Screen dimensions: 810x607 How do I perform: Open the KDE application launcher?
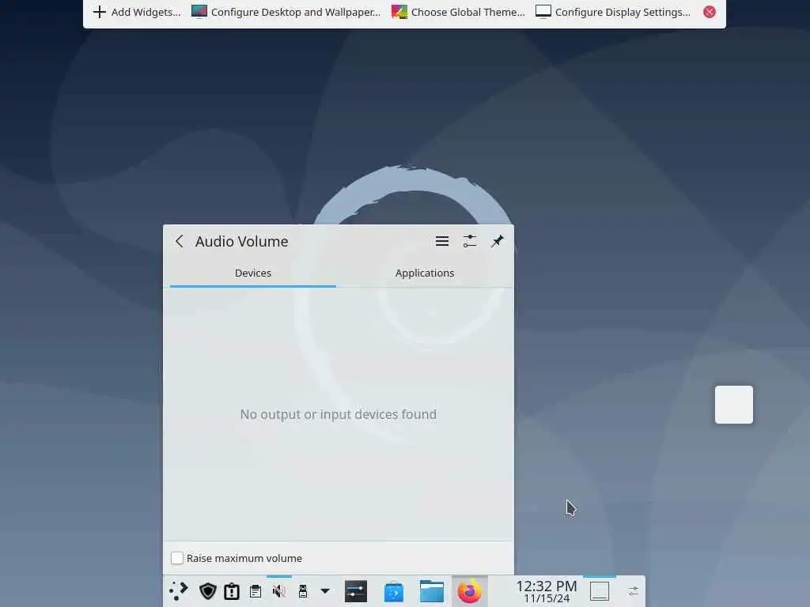coord(179,591)
